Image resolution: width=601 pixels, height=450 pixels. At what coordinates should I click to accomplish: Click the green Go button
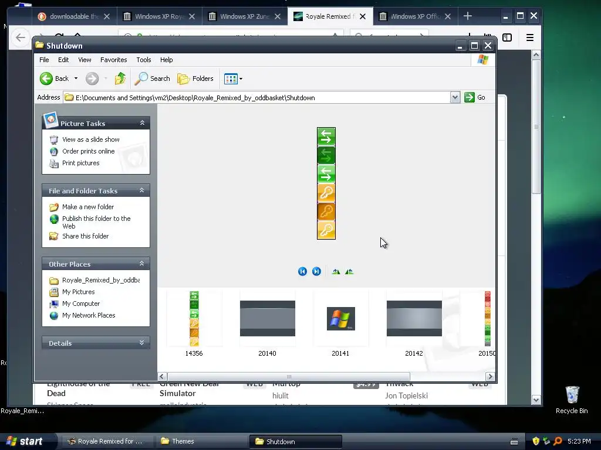coord(475,98)
